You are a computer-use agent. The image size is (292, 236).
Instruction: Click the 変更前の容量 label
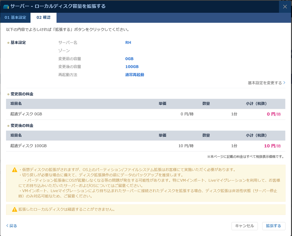(x=70, y=59)
